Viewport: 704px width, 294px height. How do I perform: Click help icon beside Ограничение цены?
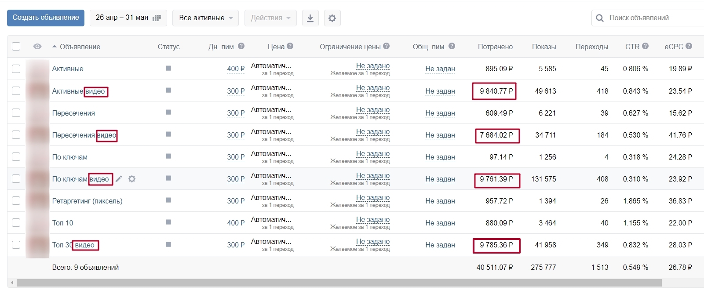386,46
